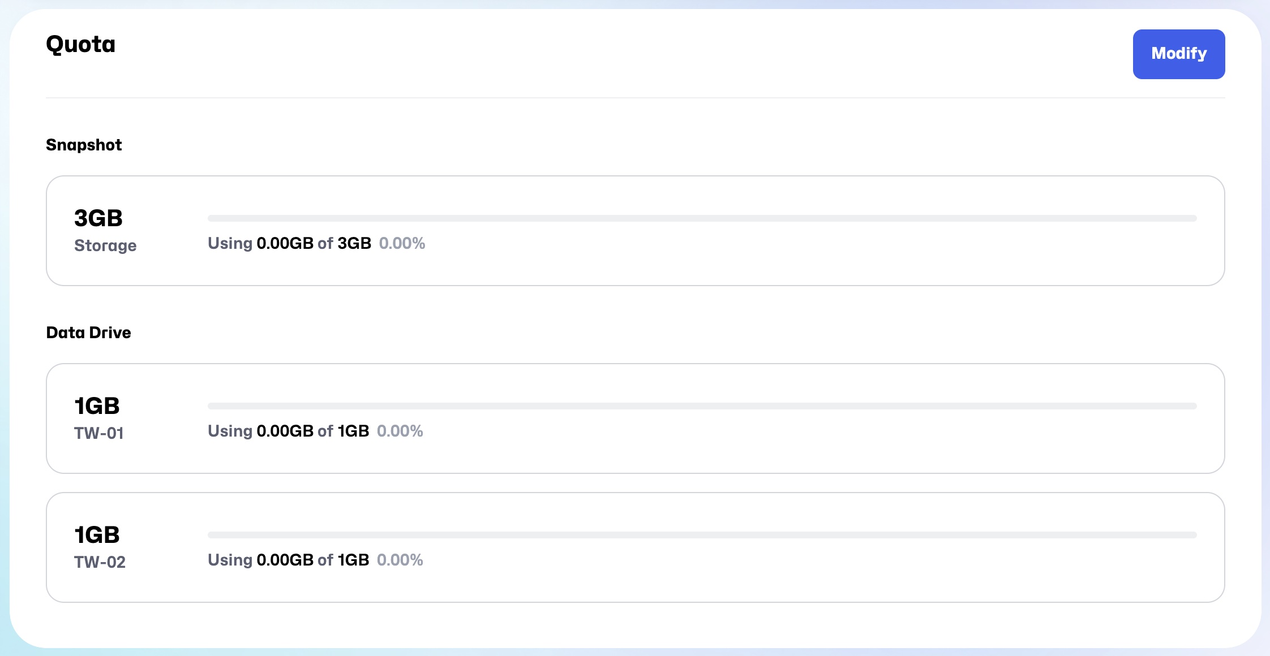The image size is (1270, 656).
Task: Click the 0.00% value in TW-01 card
Action: 400,431
